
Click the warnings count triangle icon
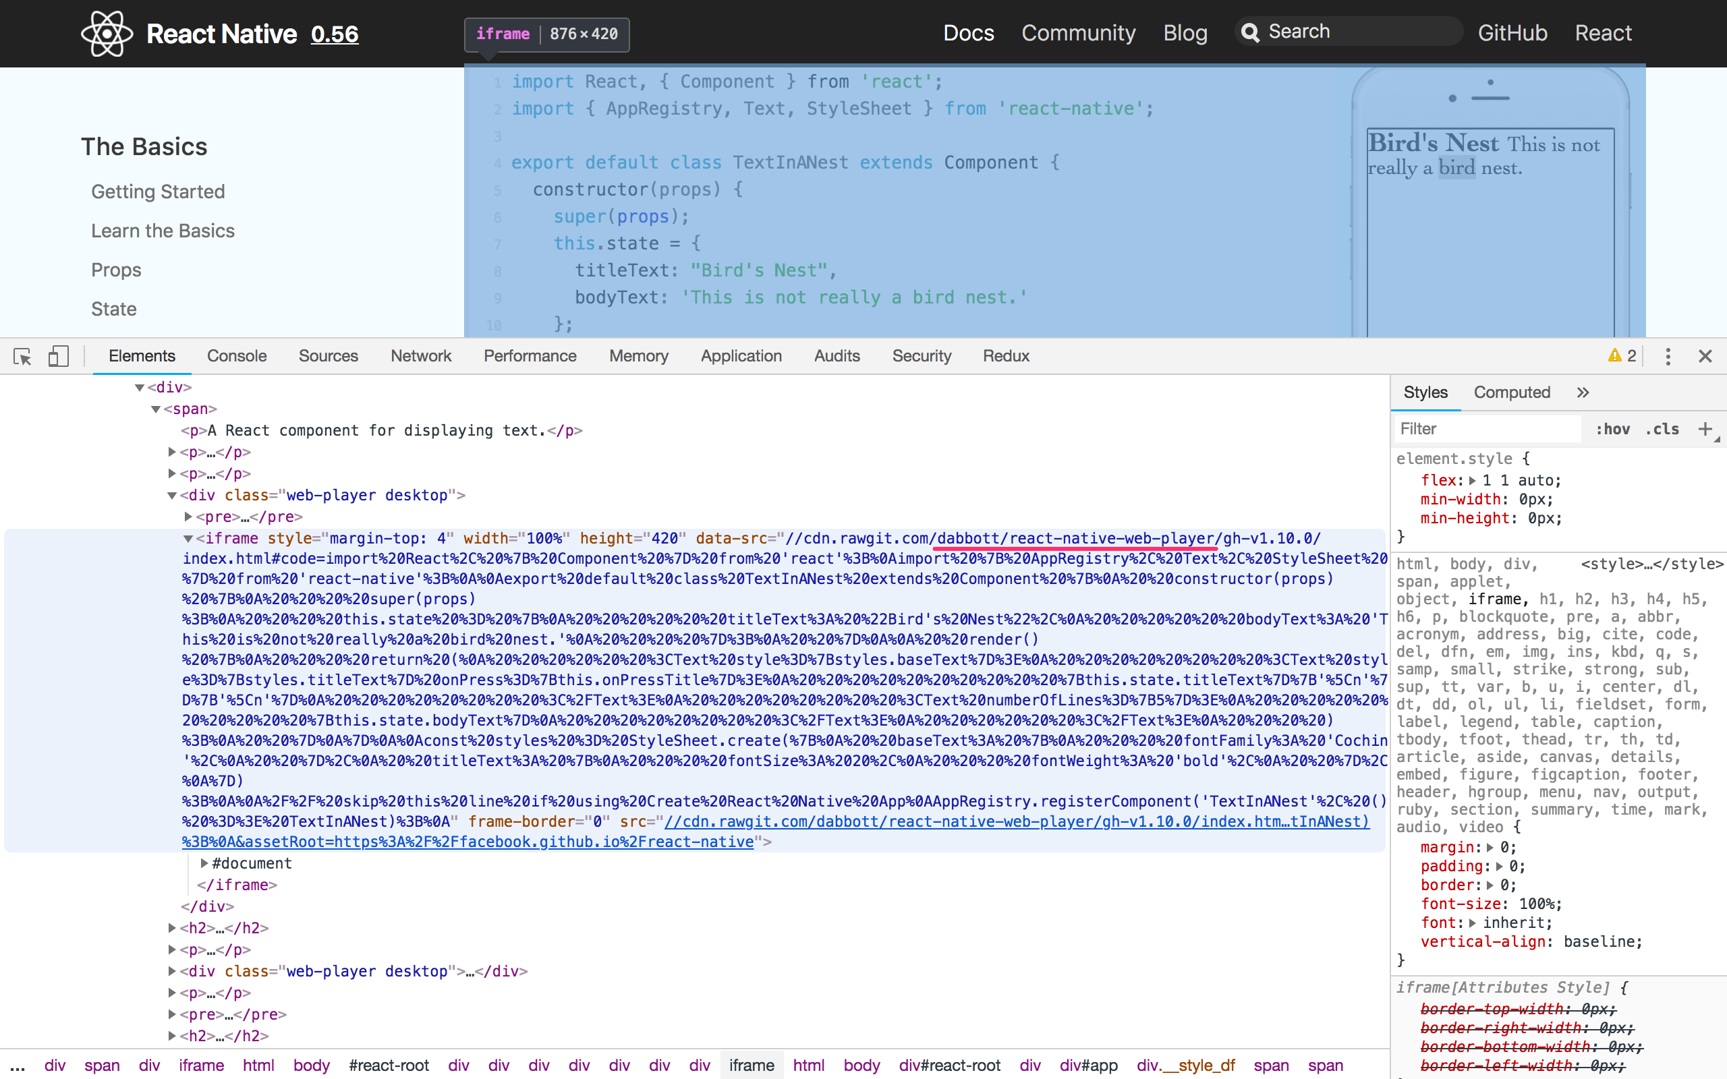point(1614,355)
